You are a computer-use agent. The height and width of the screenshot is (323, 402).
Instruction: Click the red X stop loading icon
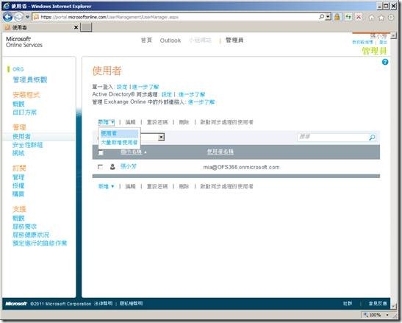[x=359, y=17]
